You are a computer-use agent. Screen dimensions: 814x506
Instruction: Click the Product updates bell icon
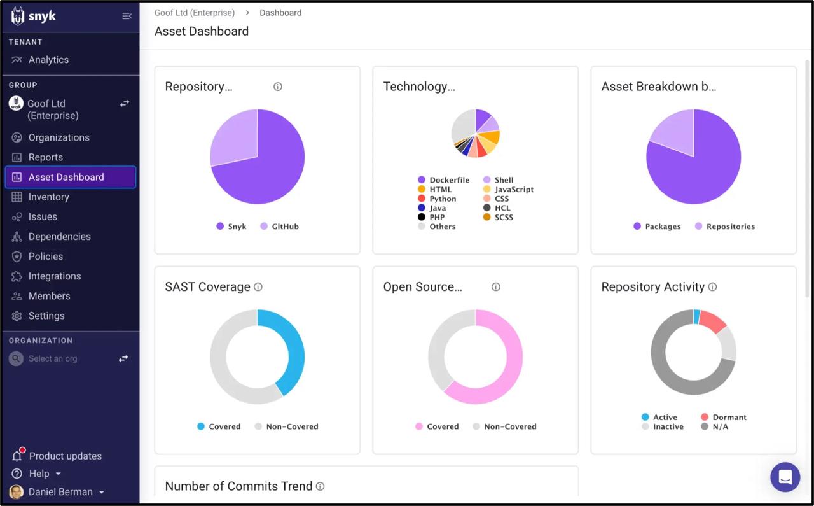point(17,456)
